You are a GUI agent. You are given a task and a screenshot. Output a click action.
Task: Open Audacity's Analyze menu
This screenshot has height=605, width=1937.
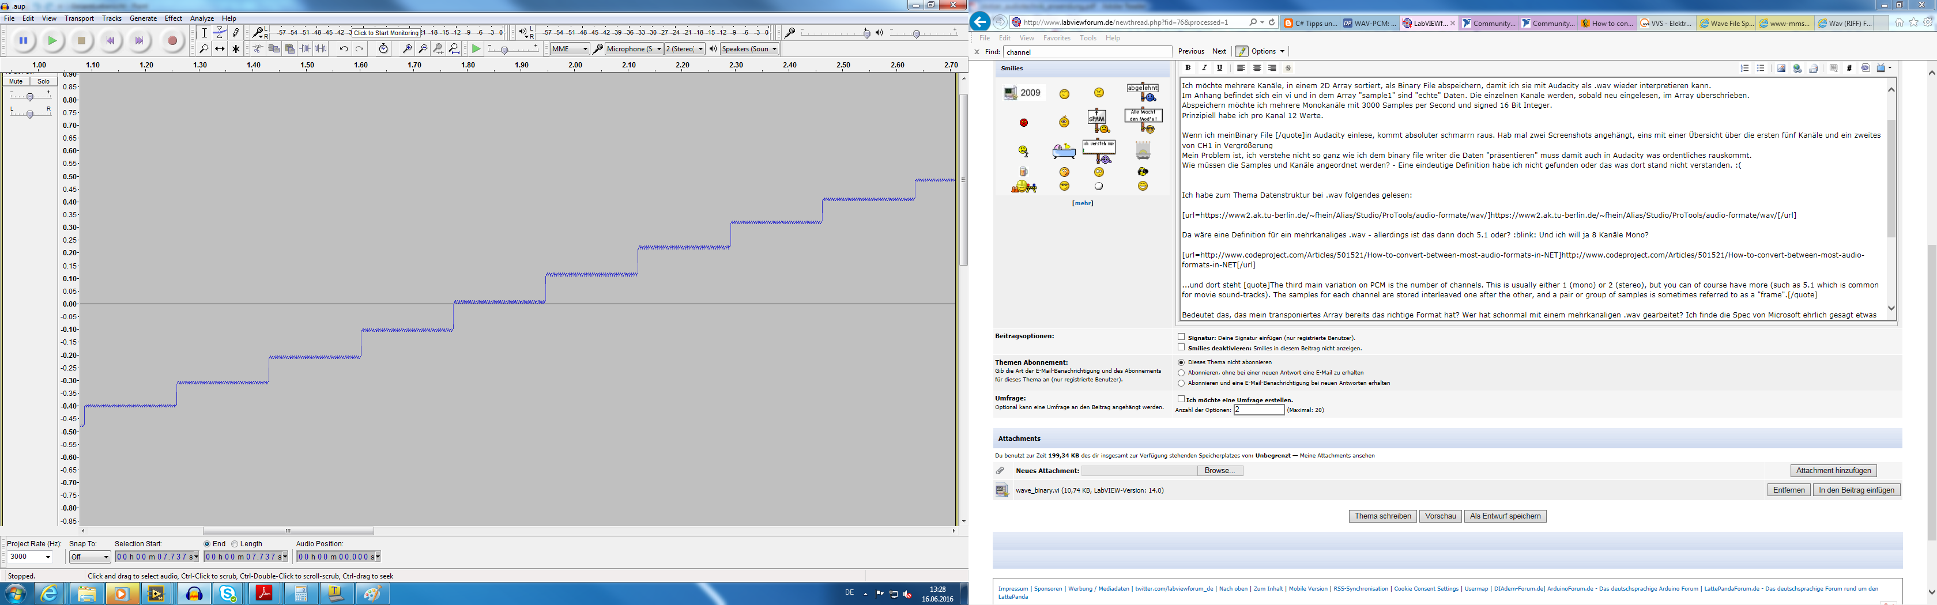point(202,18)
